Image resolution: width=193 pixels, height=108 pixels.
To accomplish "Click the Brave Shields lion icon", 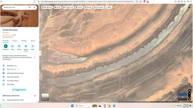I will 144,2.
